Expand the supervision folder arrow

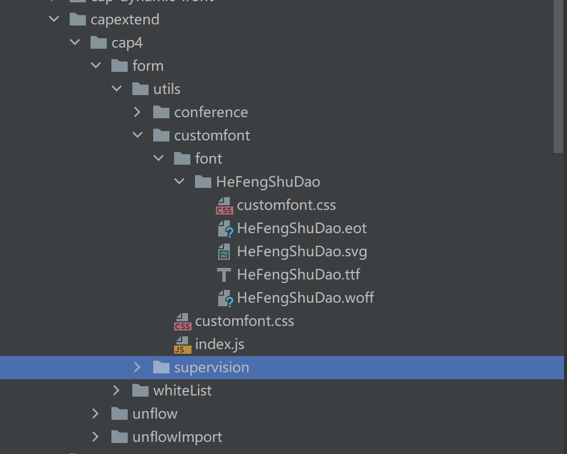coord(138,368)
